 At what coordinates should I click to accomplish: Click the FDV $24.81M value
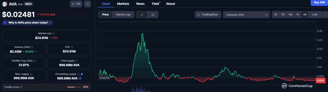click(69, 51)
